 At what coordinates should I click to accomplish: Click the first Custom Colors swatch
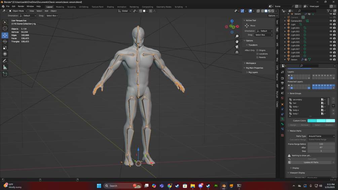[x=312, y=121]
